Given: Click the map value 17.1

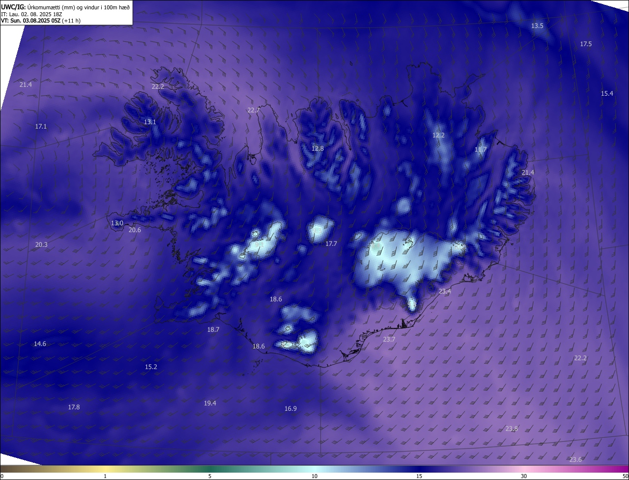Looking at the screenshot, I should [41, 126].
